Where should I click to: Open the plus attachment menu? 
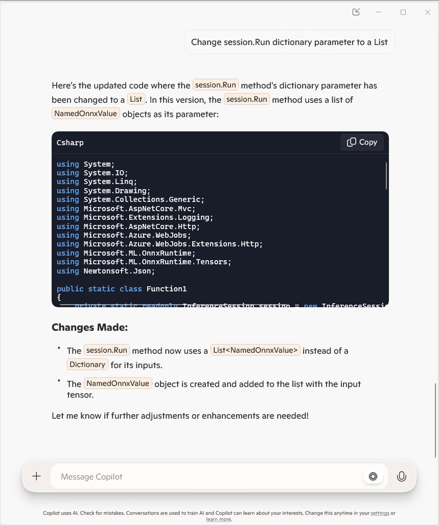pyautogui.click(x=37, y=476)
